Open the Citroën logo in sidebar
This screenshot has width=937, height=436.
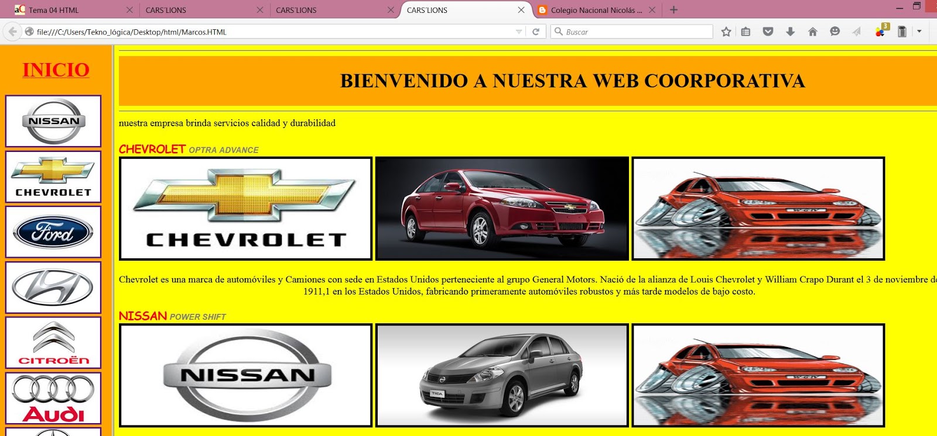point(53,342)
